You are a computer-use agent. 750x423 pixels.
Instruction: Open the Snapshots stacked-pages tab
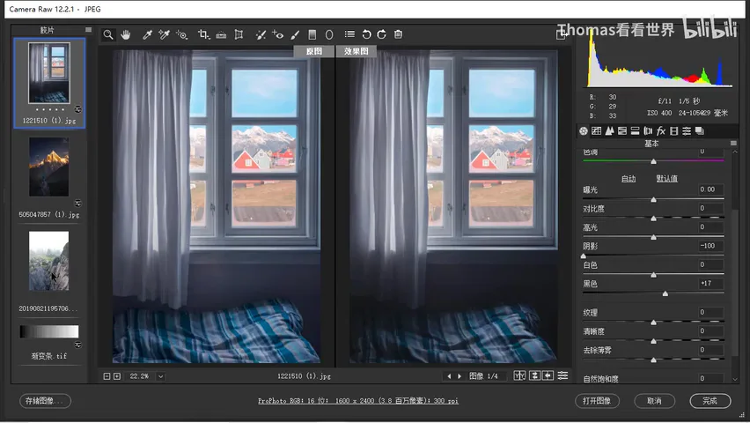(x=699, y=130)
